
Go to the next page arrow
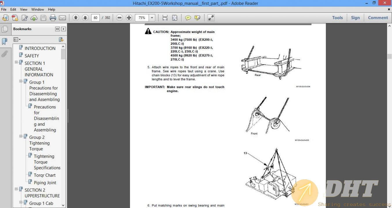[x=85, y=18]
